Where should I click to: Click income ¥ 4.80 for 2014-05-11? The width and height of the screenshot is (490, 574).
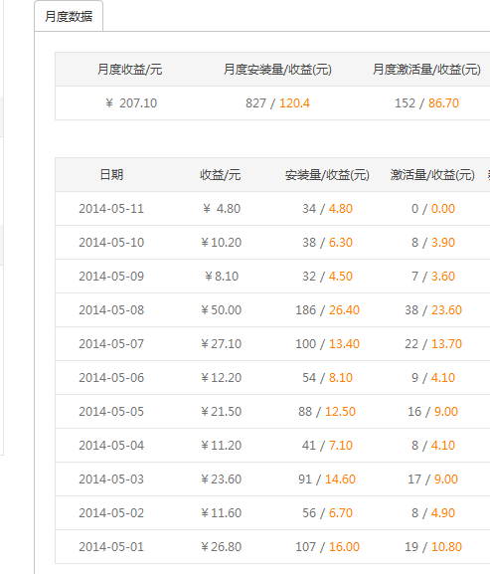tap(222, 209)
